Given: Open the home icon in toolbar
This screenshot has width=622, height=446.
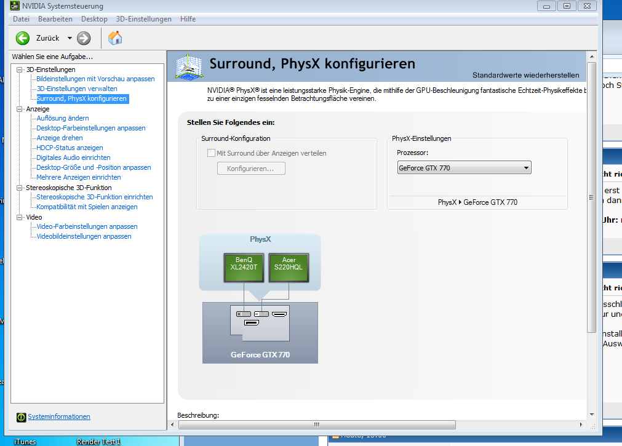Looking at the screenshot, I should [x=115, y=38].
